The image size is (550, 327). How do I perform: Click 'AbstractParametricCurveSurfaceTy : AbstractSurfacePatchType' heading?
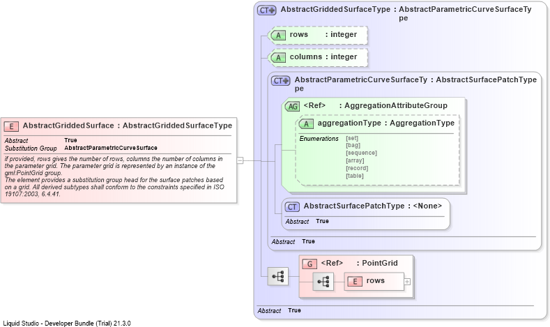[415, 84]
